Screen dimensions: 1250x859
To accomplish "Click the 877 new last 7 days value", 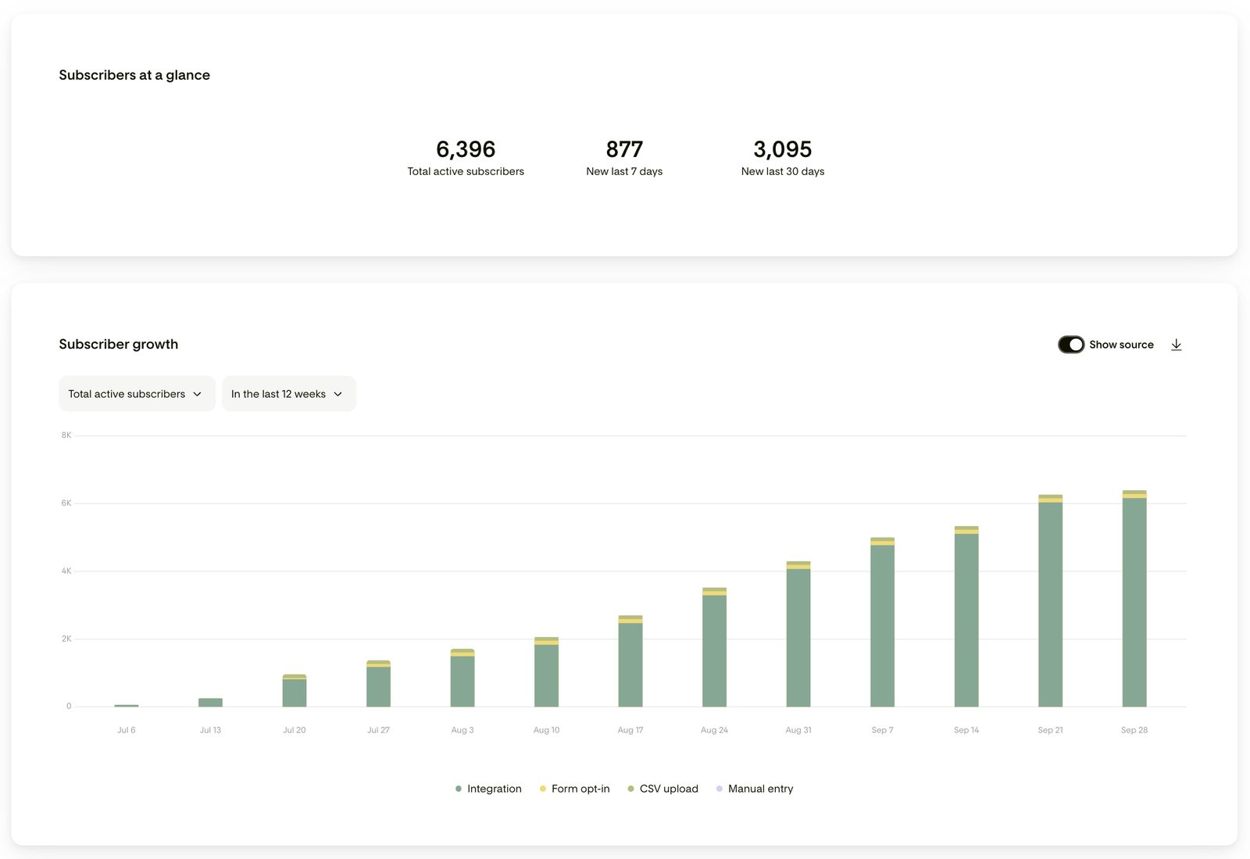I will (624, 149).
